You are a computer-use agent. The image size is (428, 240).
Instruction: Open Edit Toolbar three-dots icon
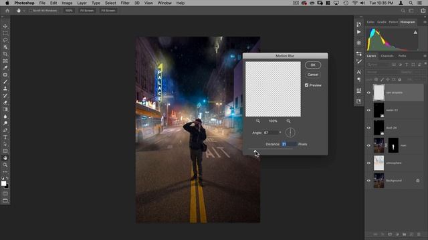click(5, 172)
